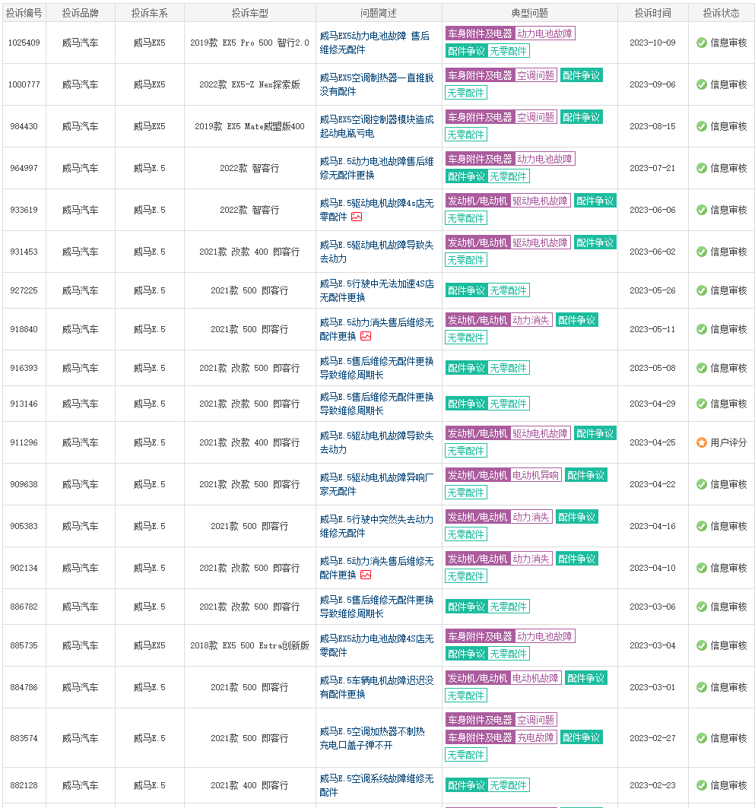Click the 动力电池故障 tag in row 1025409

pyautogui.click(x=544, y=33)
